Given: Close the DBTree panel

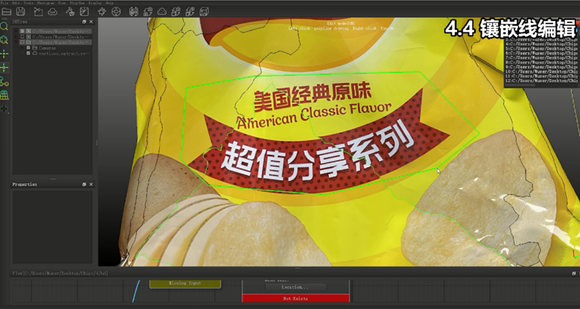Looking at the screenshot, I should tap(91, 22).
